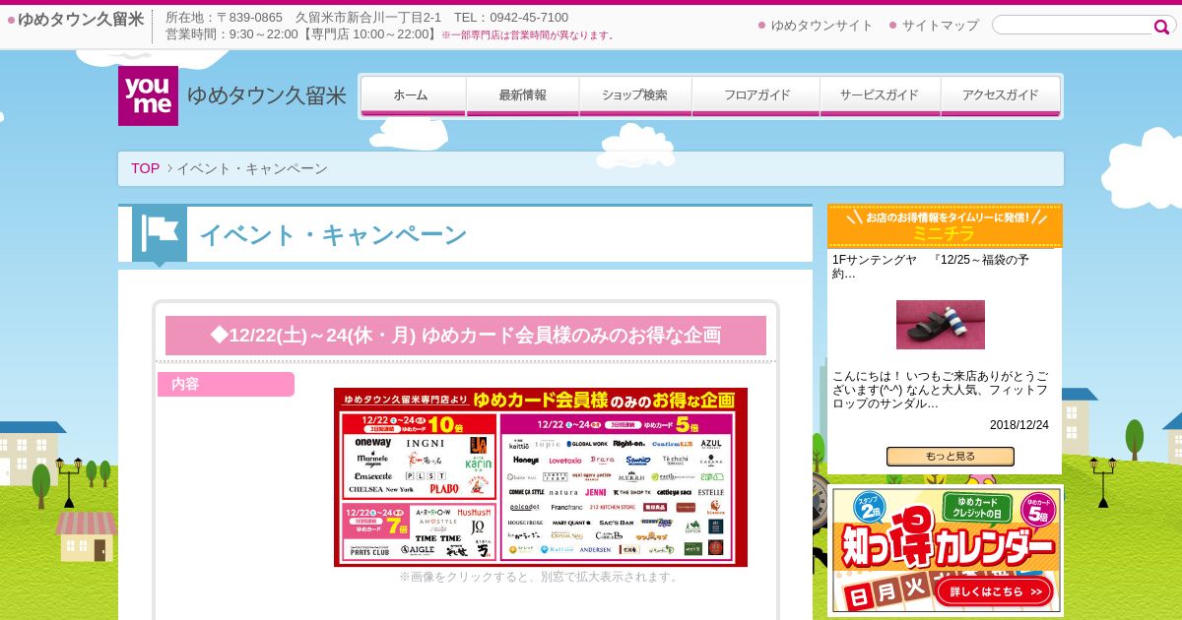Click the 内容 section label
This screenshot has height=620, width=1182.
[226, 384]
